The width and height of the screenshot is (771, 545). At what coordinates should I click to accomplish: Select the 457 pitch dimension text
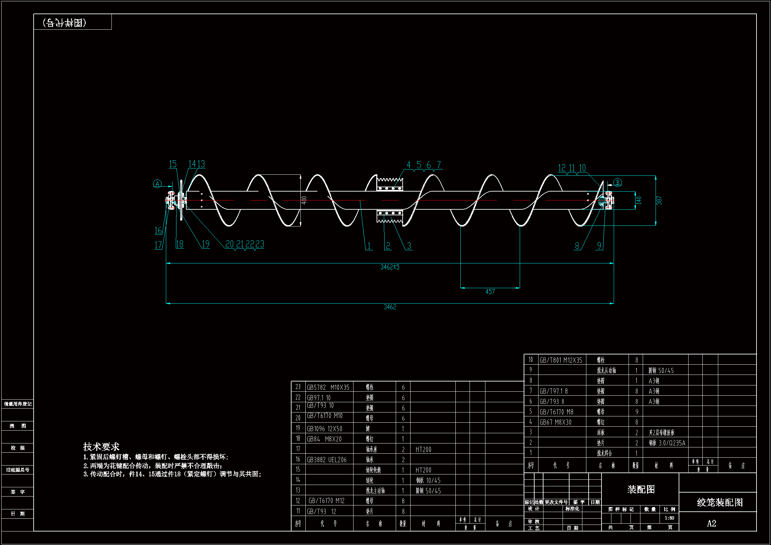coord(490,292)
